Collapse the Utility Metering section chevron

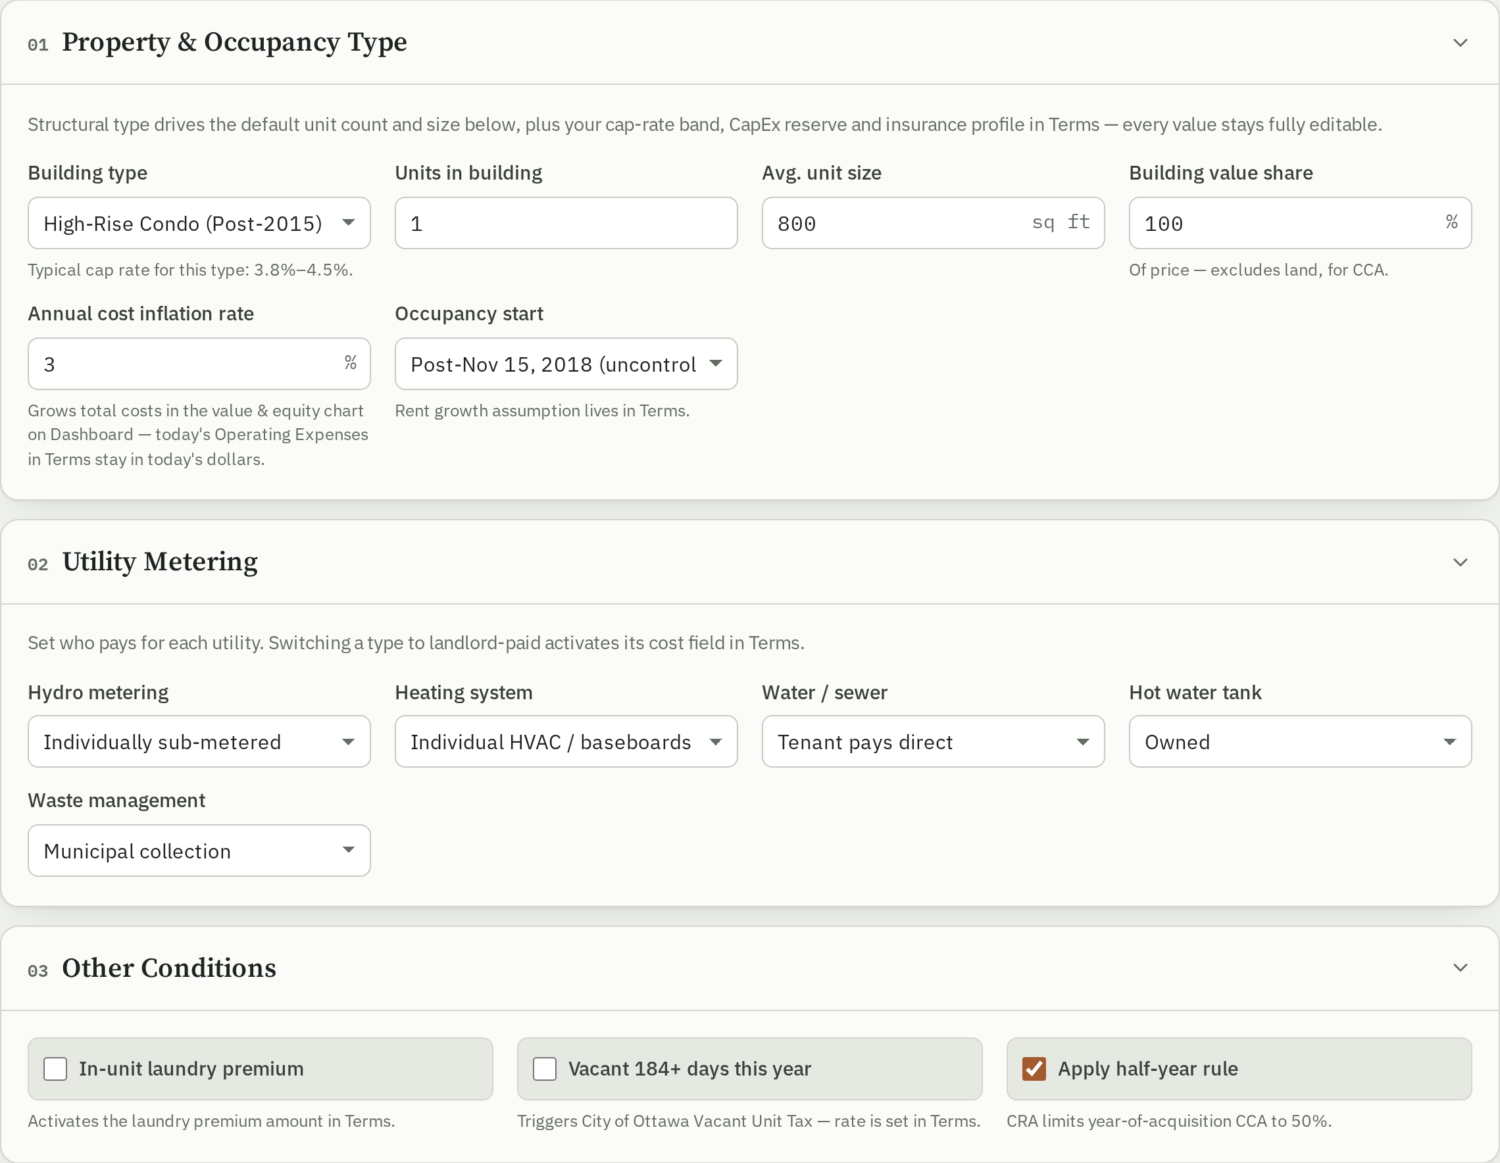pos(1460,562)
